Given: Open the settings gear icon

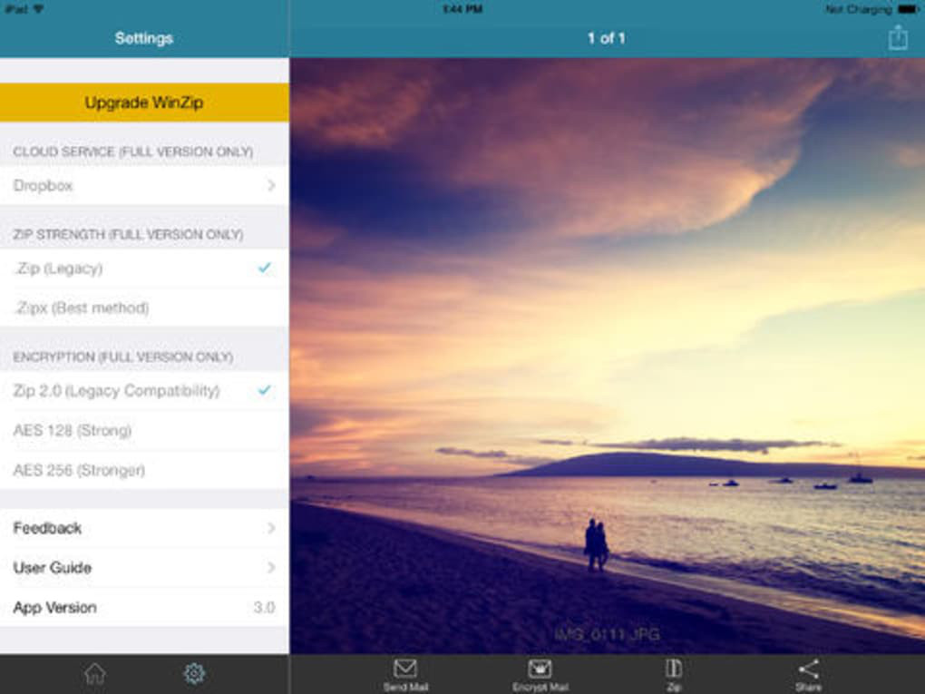Looking at the screenshot, I should [194, 673].
